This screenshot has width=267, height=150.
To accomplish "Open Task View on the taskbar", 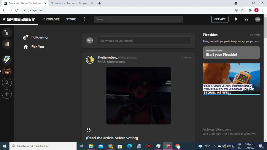I will click(x=81, y=146).
